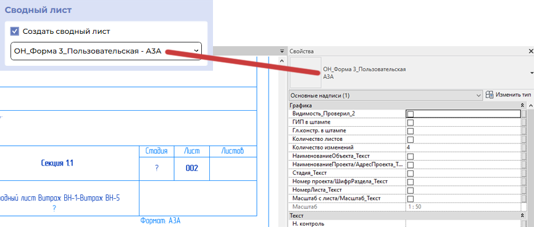The height and width of the screenshot is (227, 534).
Task: Click the Формат: А3А label
Action: click(161, 221)
